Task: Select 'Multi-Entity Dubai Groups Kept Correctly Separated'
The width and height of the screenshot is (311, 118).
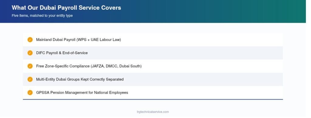Action: tap(80, 79)
